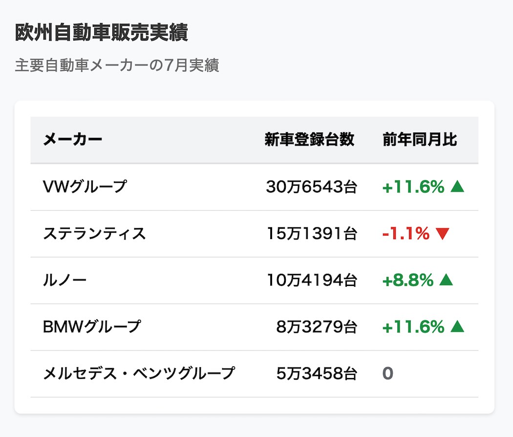Click the 前年同月比 column header
Viewport: 513px width, 437px height.
(x=420, y=140)
